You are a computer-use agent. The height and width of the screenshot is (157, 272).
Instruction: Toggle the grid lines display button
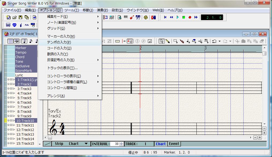pyautogui.click(x=10, y=41)
